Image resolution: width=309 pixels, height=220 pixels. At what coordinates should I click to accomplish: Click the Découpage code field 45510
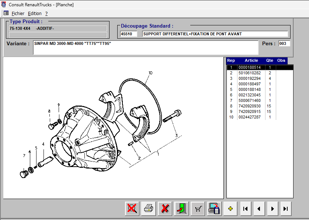(128, 34)
